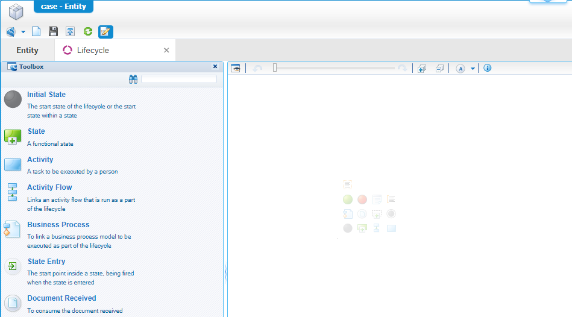The width and height of the screenshot is (572, 317).
Task: Click the Expand All icon in the canvas toolbar
Action: (x=422, y=69)
